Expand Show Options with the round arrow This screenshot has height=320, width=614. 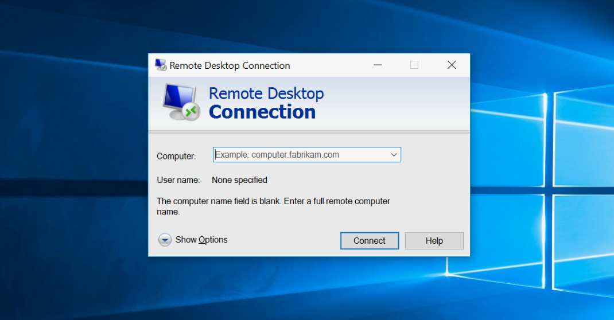[165, 240]
